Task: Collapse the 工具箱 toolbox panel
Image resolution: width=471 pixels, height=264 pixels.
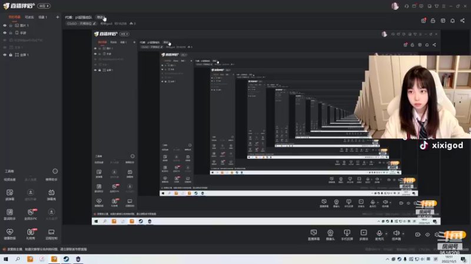Action: (x=55, y=171)
